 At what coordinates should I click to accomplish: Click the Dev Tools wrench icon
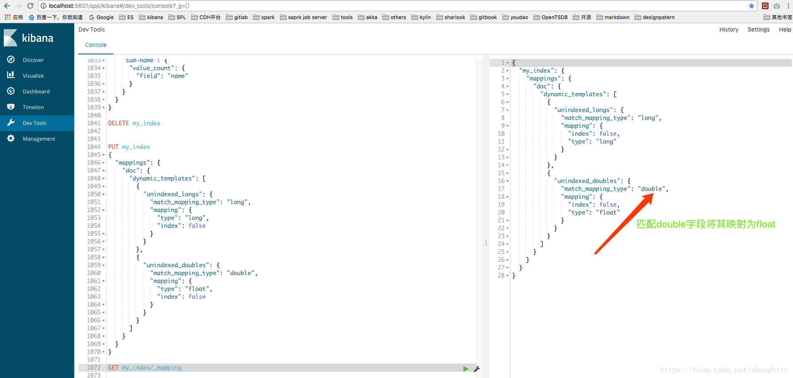[11, 122]
